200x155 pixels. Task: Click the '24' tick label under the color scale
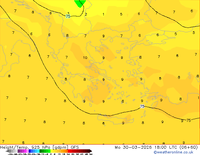[x=68, y=154]
